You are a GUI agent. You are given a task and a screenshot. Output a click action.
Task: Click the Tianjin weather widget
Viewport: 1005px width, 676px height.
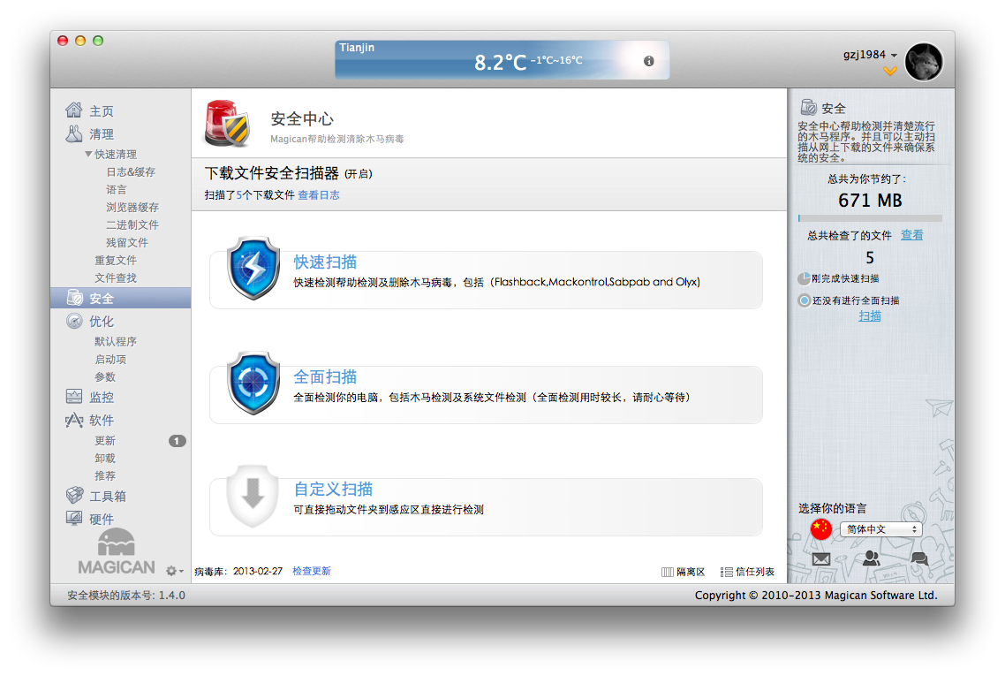[x=502, y=60]
